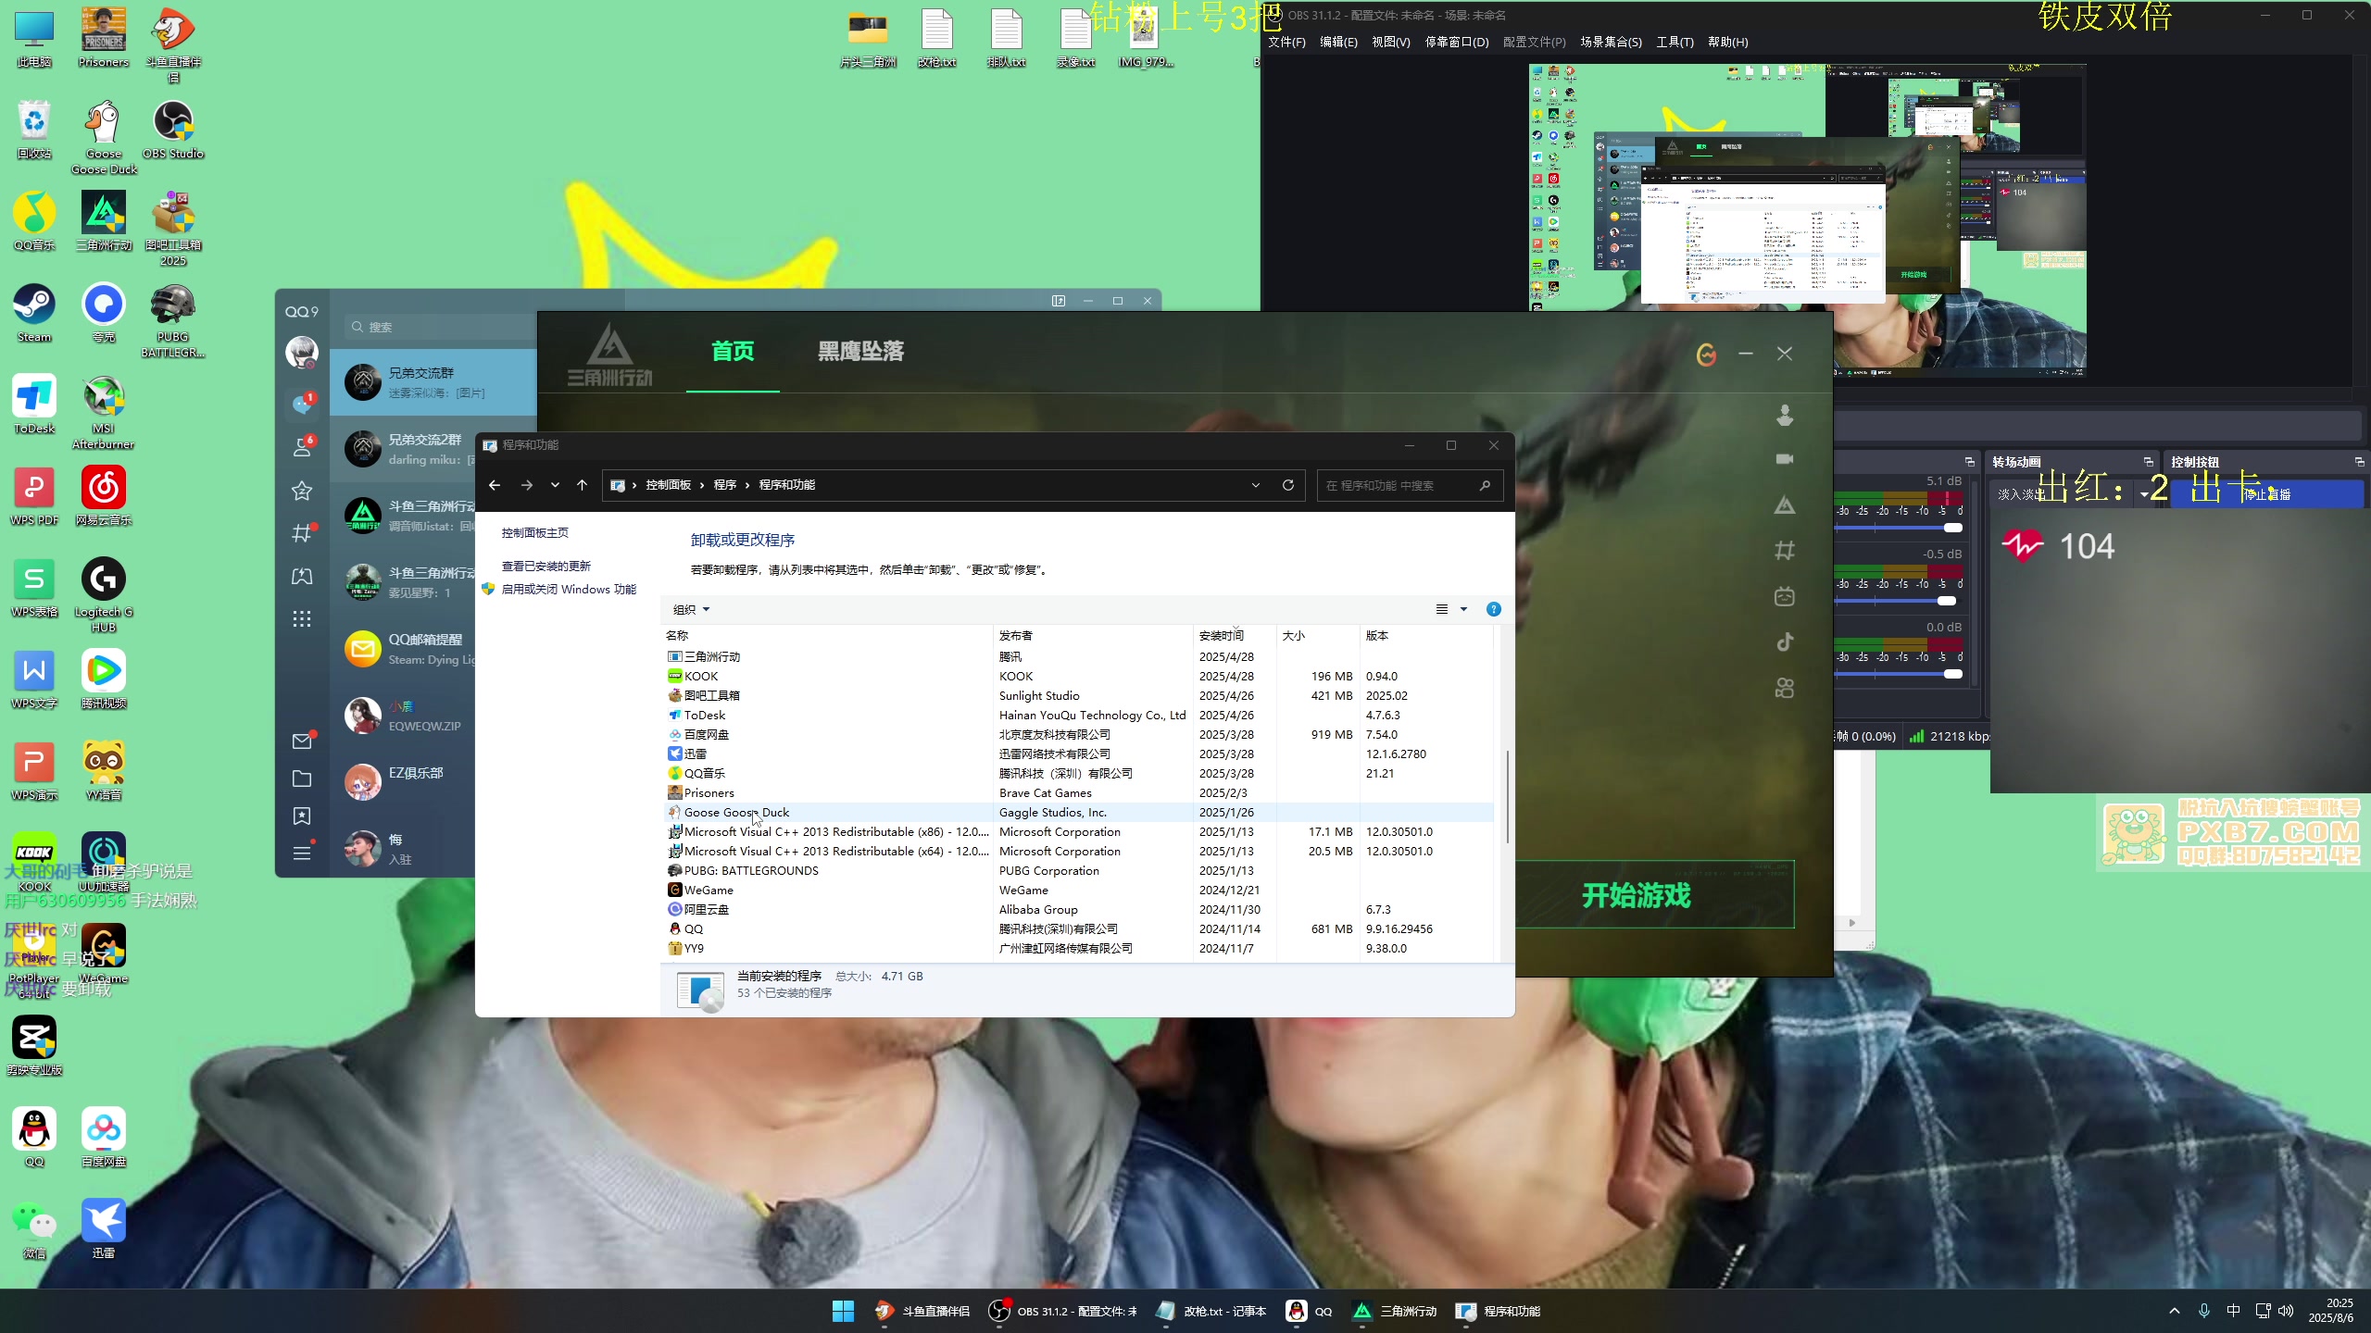
Task: Open the view options dropdown arrow beside list icon
Action: tap(1463, 609)
